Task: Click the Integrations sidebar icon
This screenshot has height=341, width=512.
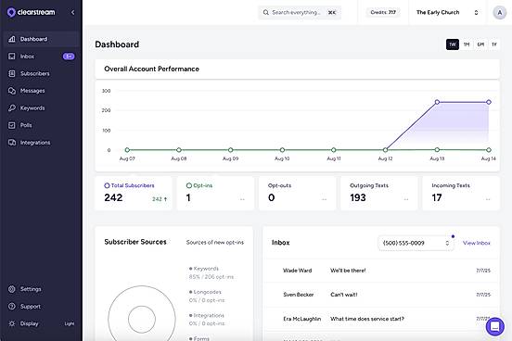Action: 12,143
